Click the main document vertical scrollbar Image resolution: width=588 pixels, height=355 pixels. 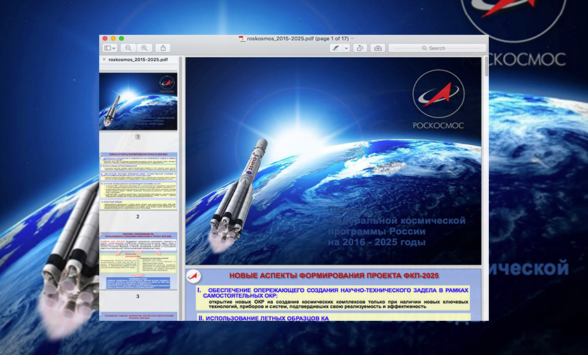(x=486, y=67)
